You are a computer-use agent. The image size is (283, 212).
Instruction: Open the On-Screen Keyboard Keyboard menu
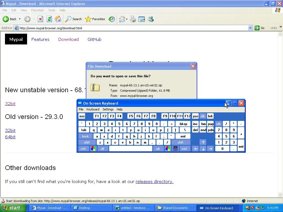93,109
